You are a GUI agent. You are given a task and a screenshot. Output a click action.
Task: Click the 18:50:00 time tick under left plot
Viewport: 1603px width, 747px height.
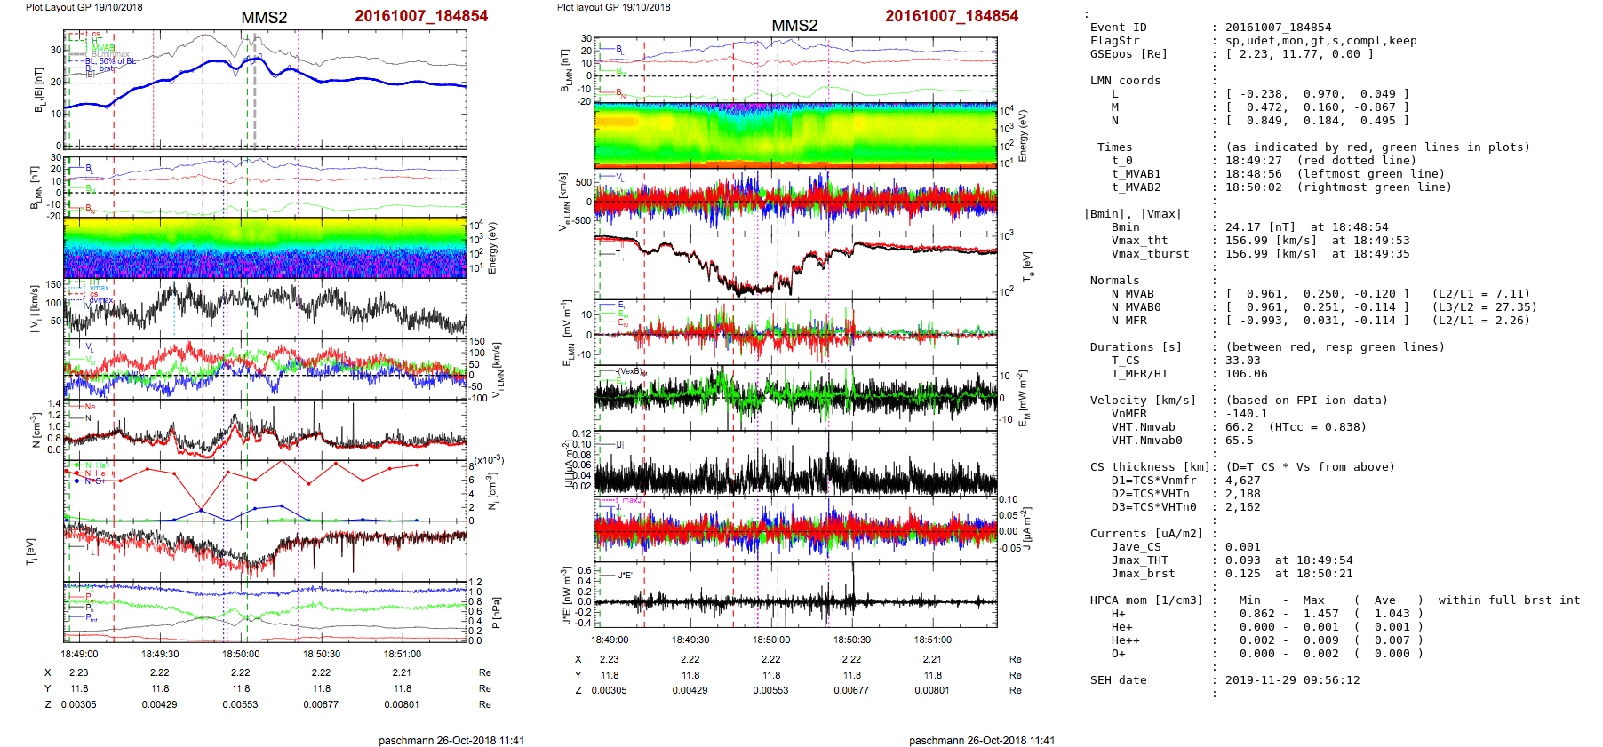click(x=241, y=654)
